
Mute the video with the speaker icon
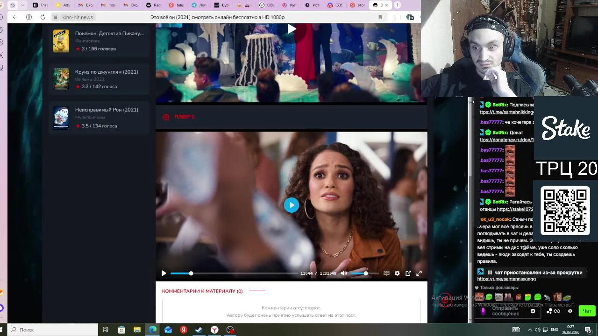[344, 273]
